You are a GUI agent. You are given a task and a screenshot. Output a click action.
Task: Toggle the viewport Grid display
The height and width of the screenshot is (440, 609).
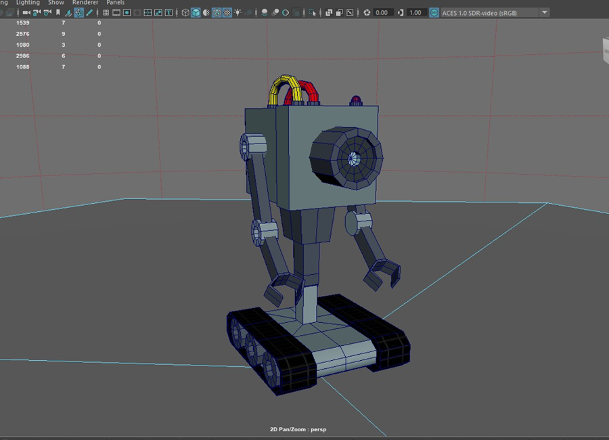106,12
